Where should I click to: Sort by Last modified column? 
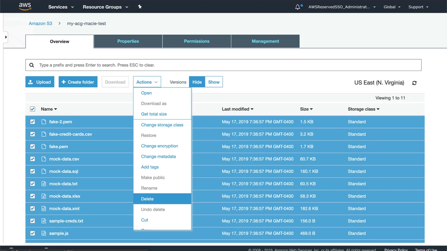(x=238, y=109)
